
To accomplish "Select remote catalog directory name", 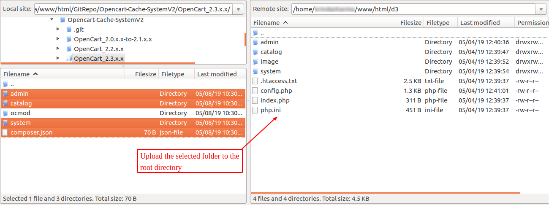I will point(271,51).
